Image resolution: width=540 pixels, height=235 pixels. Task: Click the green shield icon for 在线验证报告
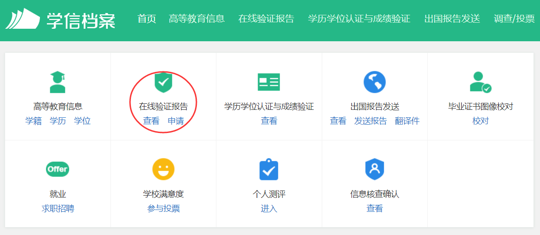(163, 82)
